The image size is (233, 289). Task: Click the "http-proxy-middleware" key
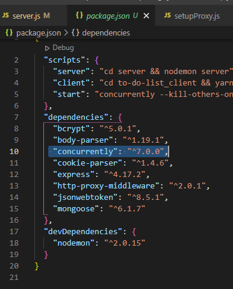click(x=106, y=186)
